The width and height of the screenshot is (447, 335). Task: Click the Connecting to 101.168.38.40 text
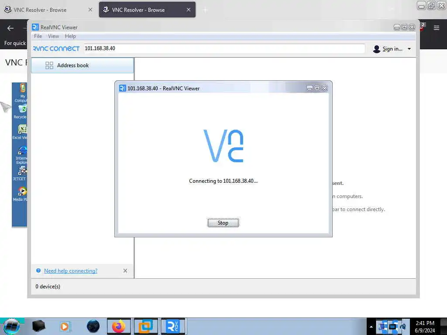click(x=223, y=181)
